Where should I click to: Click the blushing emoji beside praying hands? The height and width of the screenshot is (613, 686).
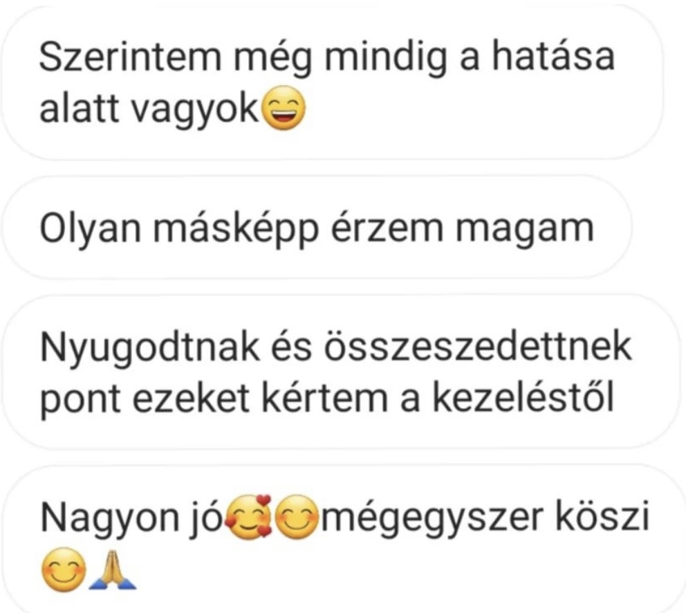click(64, 569)
